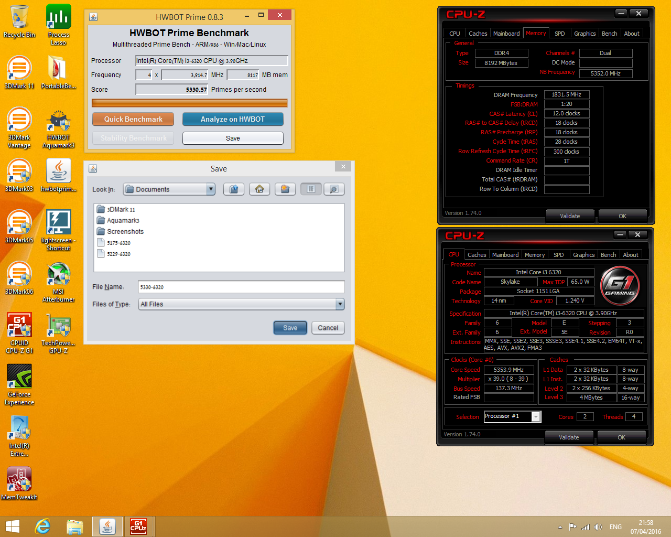The width and height of the screenshot is (671, 537).
Task: Click the orange benchmark progress bar
Action: (190, 103)
